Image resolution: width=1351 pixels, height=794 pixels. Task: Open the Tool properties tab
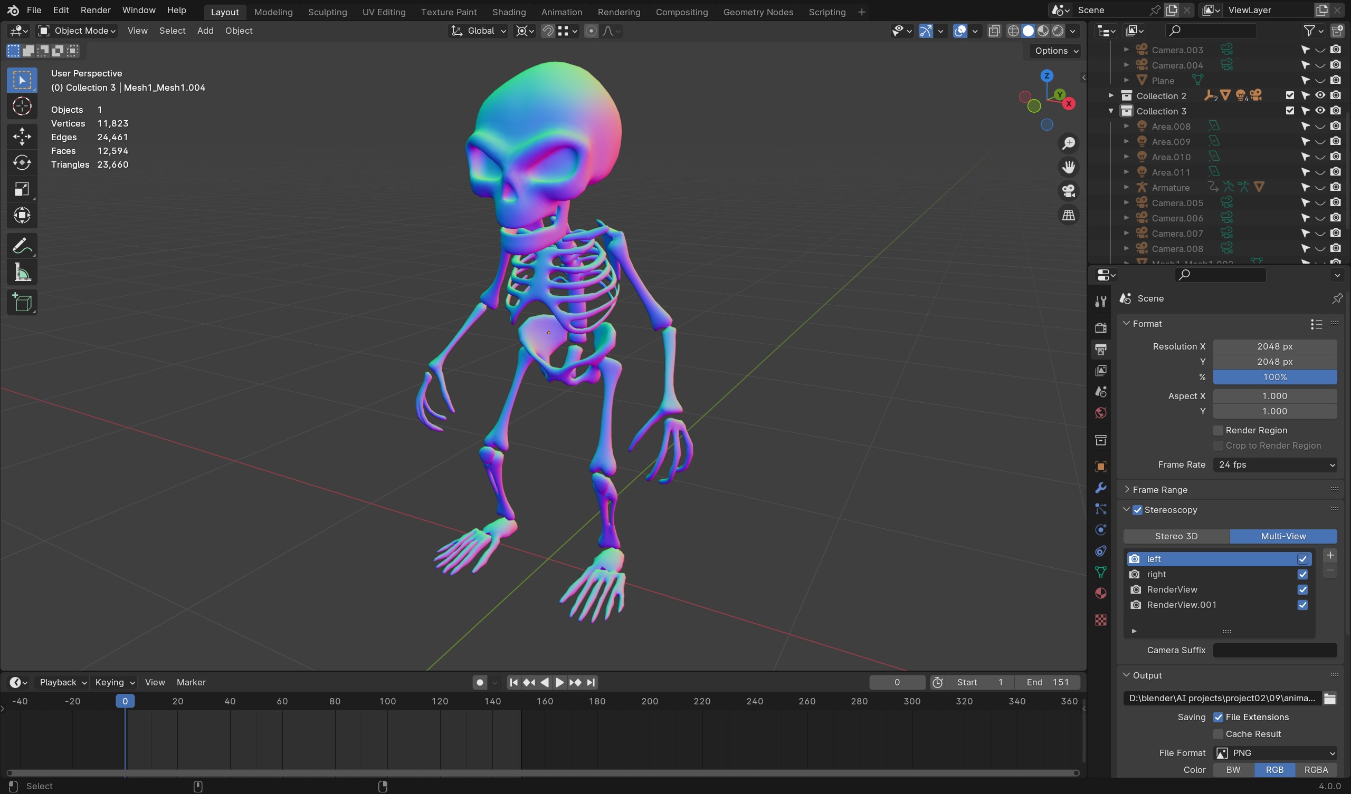(1101, 302)
